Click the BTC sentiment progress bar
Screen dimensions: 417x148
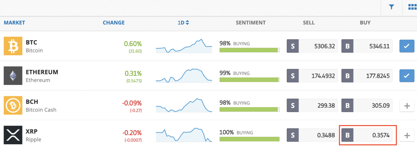click(250, 50)
